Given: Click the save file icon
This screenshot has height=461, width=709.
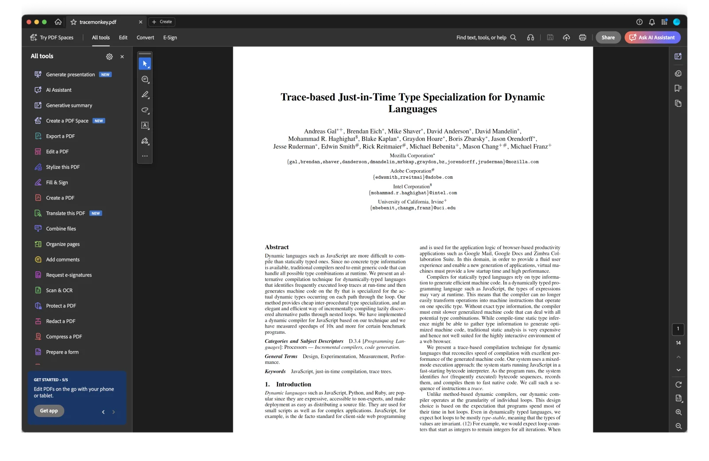Looking at the screenshot, I should pos(550,38).
